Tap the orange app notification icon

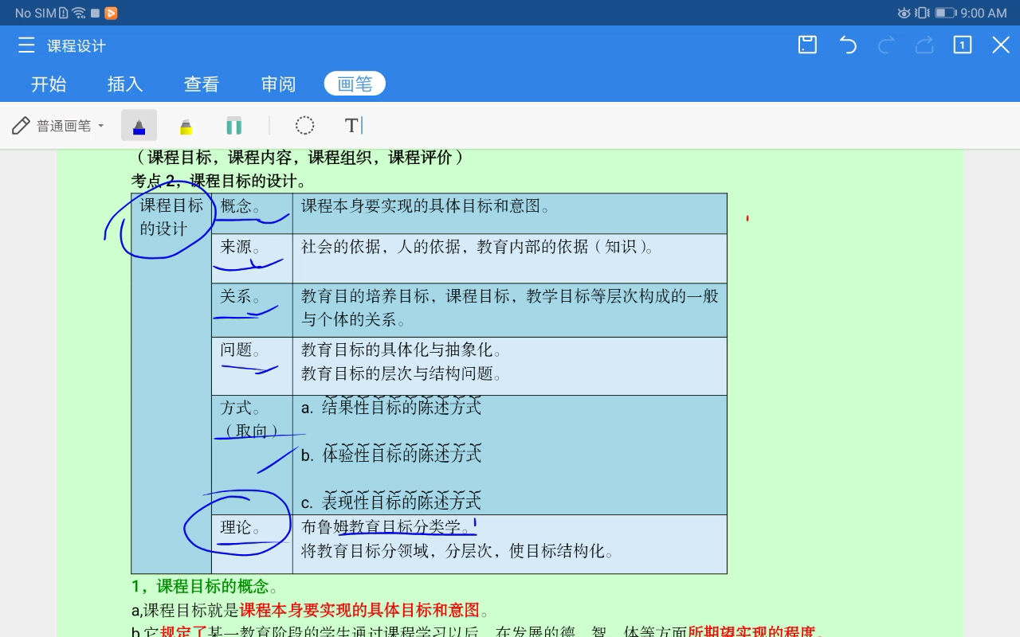click(111, 13)
